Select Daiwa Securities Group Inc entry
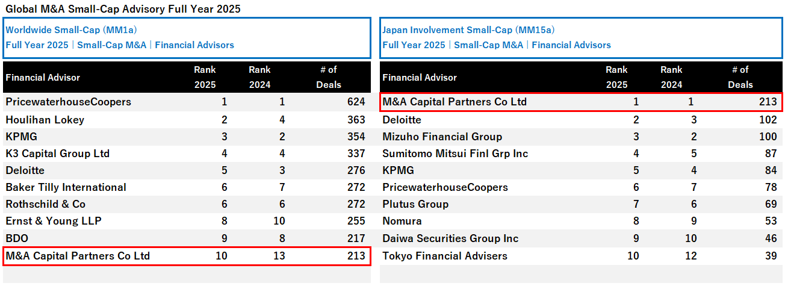 click(450, 238)
